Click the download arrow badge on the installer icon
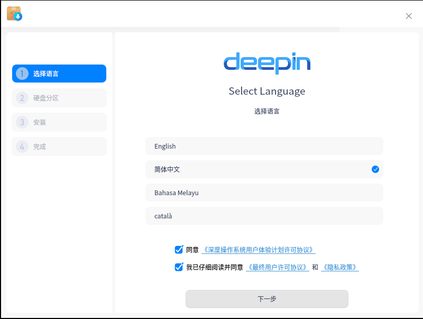Screen dimensions: 423x319 tap(17, 17)
